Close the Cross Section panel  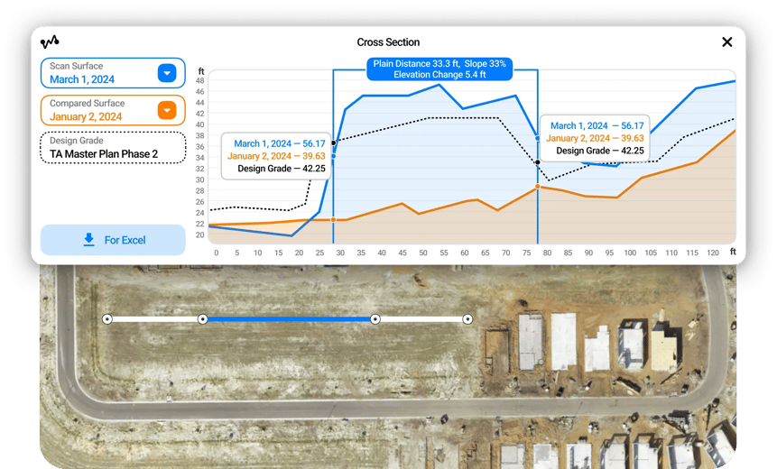pos(727,42)
